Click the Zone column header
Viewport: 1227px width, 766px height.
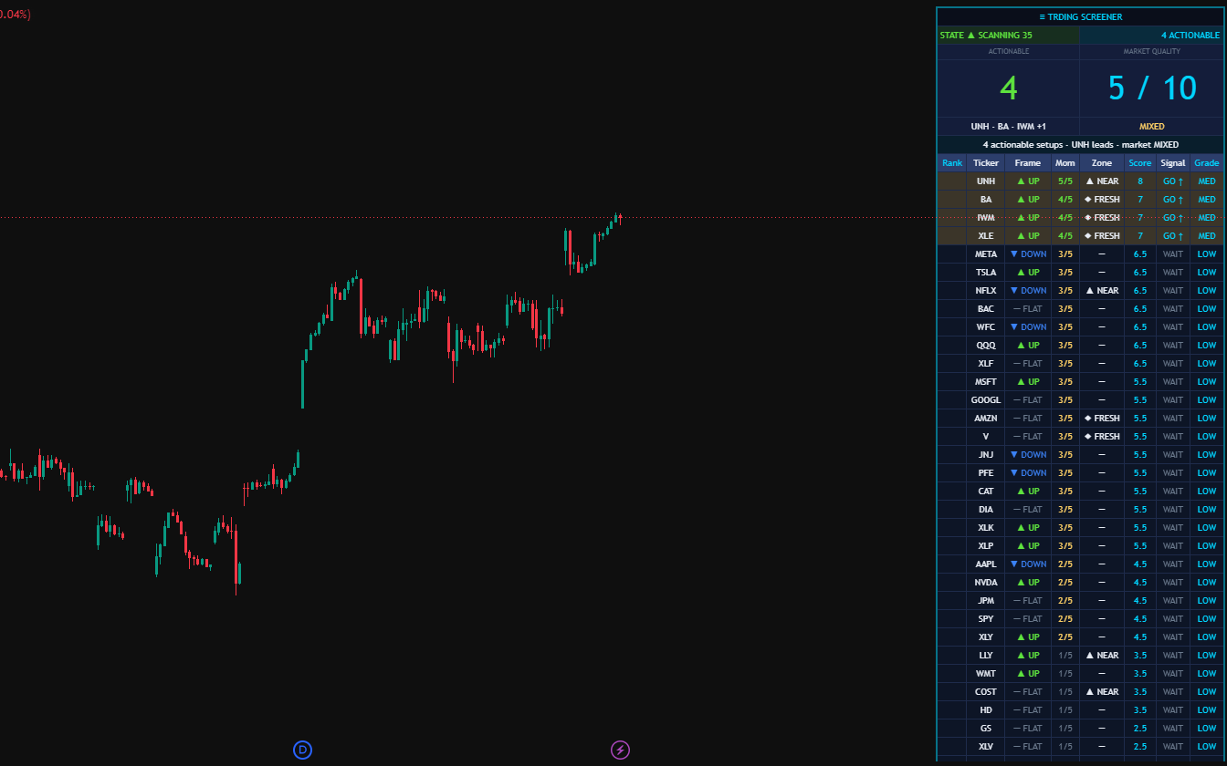coord(1102,163)
